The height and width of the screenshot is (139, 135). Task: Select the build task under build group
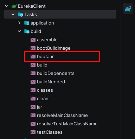tap(42, 65)
